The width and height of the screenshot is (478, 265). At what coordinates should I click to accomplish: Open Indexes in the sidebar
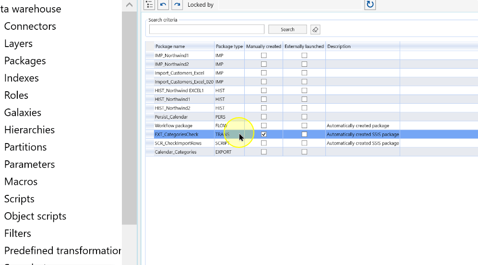pos(21,78)
